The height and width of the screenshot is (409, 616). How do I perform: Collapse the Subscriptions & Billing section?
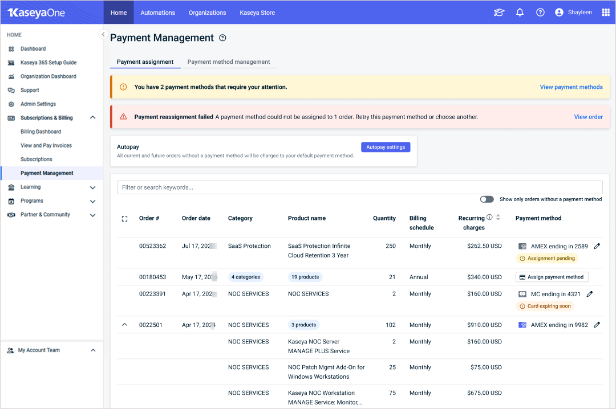(93, 117)
